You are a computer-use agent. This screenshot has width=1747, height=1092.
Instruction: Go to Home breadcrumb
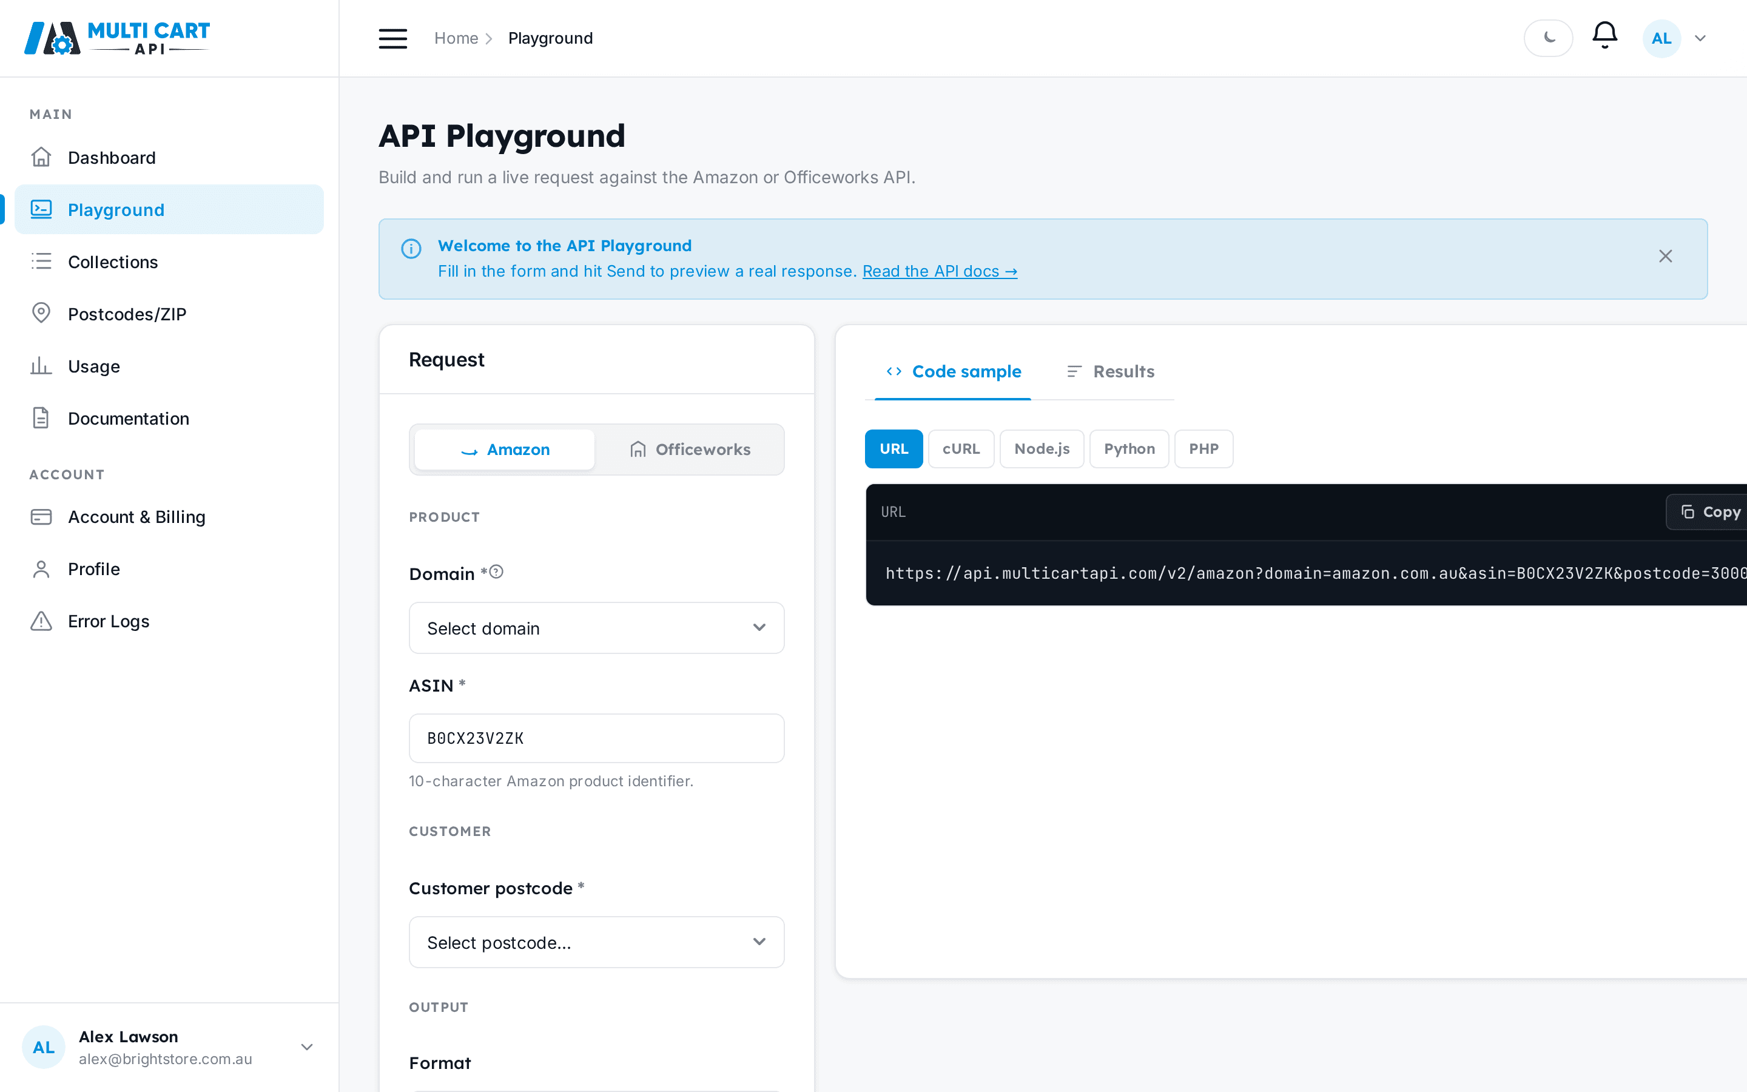click(x=456, y=38)
